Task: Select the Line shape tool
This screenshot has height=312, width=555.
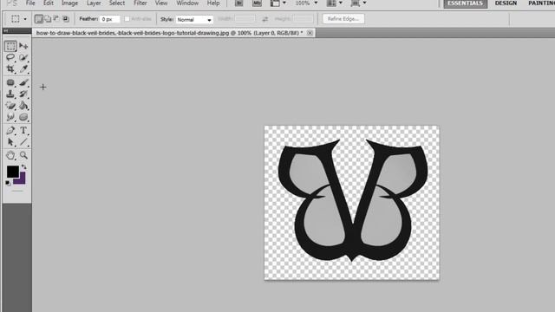Action: pos(23,142)
